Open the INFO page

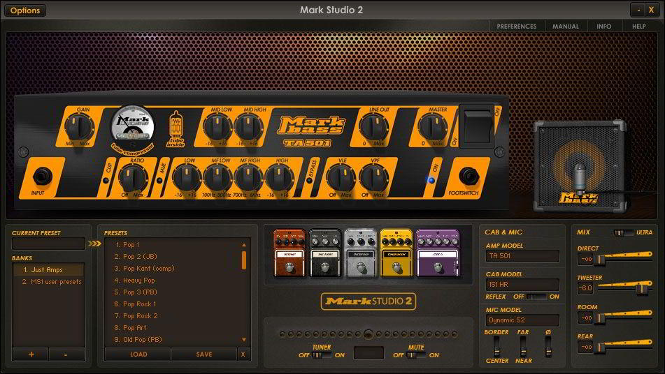(604, 27)
